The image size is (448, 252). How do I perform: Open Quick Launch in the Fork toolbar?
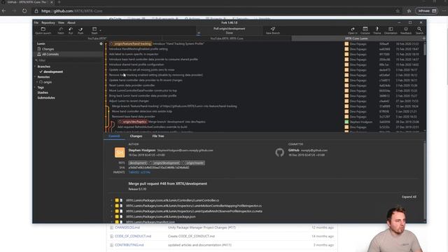click(x=43, y=31)
